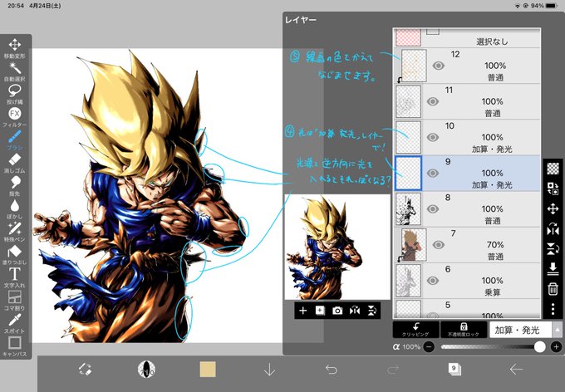Toggle visibility of layer 7
The image size is (565, 392).
point(438,245)
